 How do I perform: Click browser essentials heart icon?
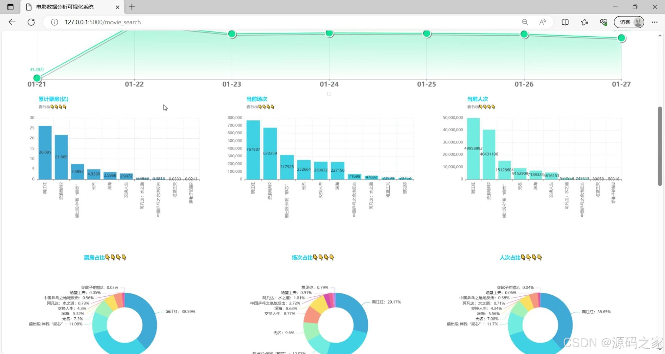[x=604, y=22]
